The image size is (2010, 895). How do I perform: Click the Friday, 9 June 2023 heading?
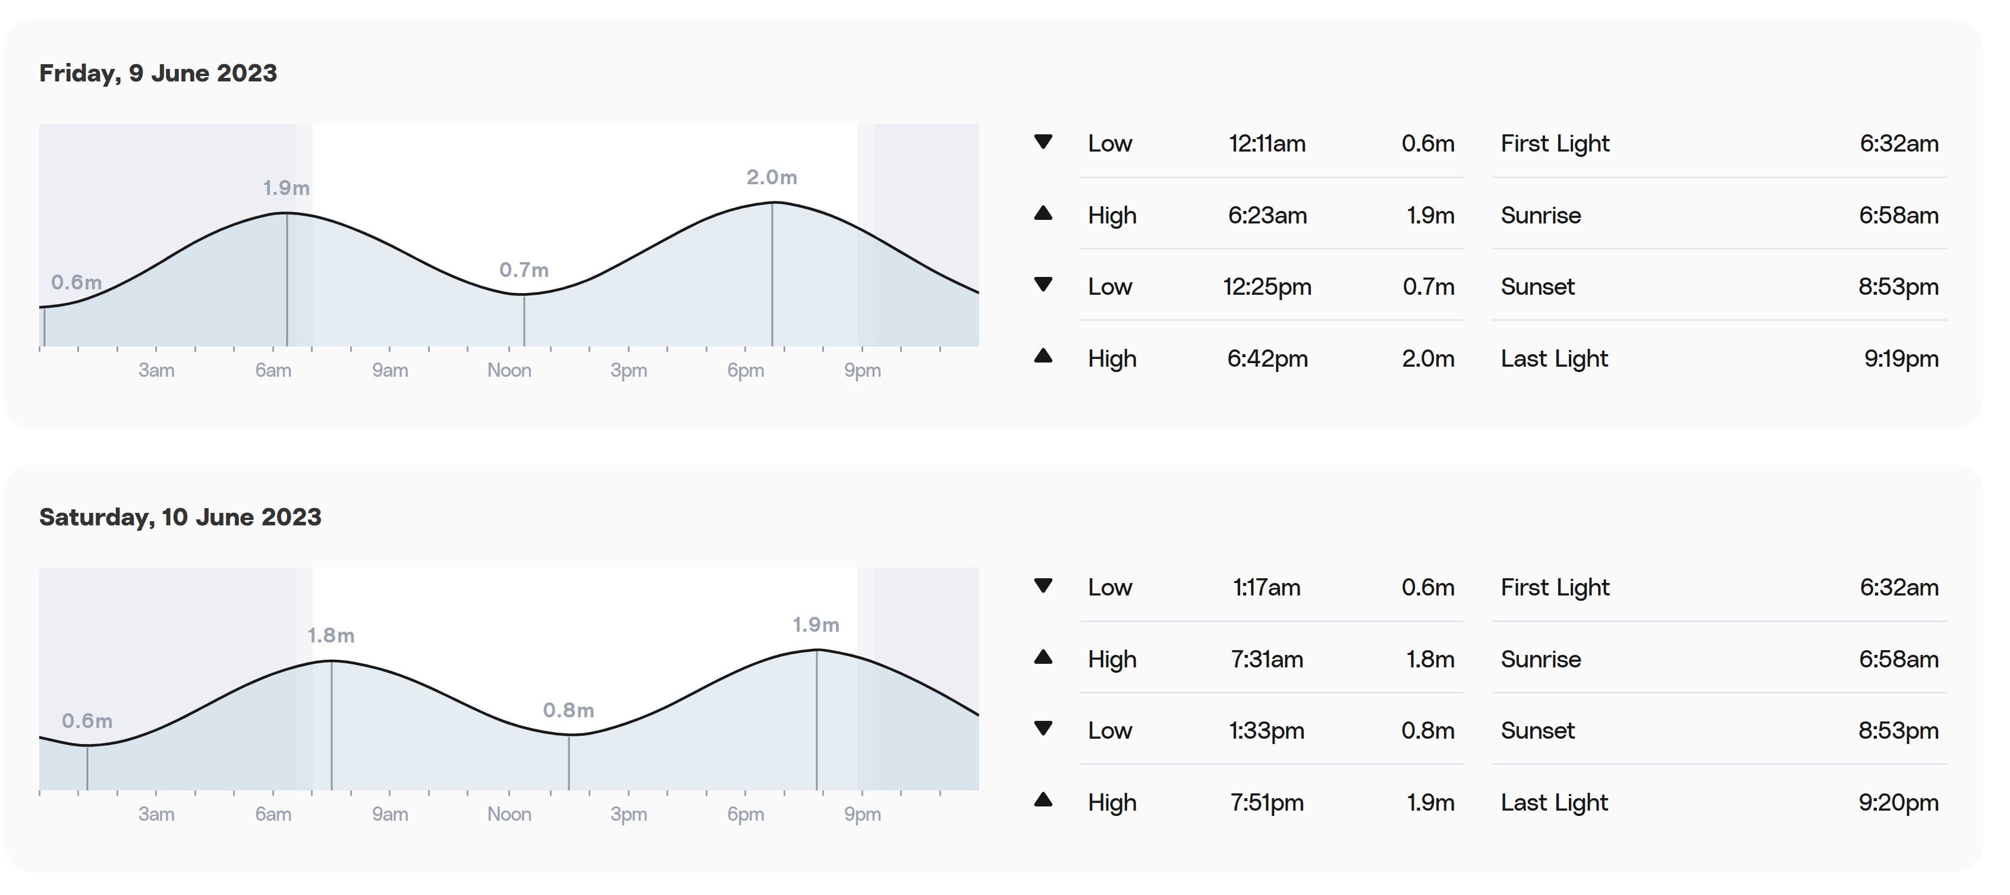158,73
